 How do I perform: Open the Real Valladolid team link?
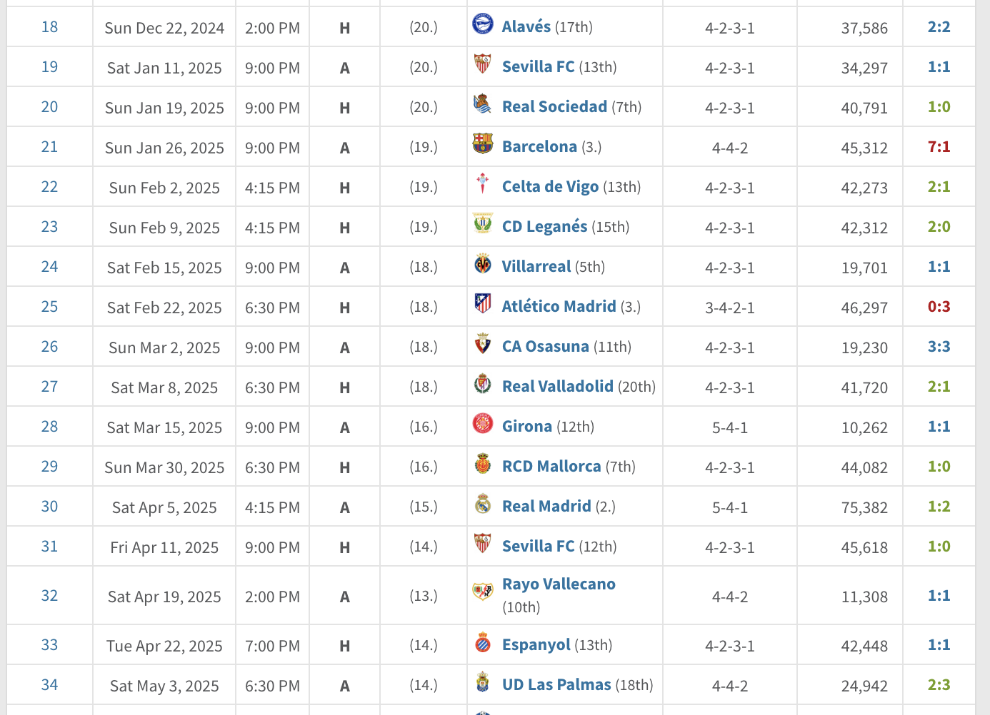(x=558, y=387)
